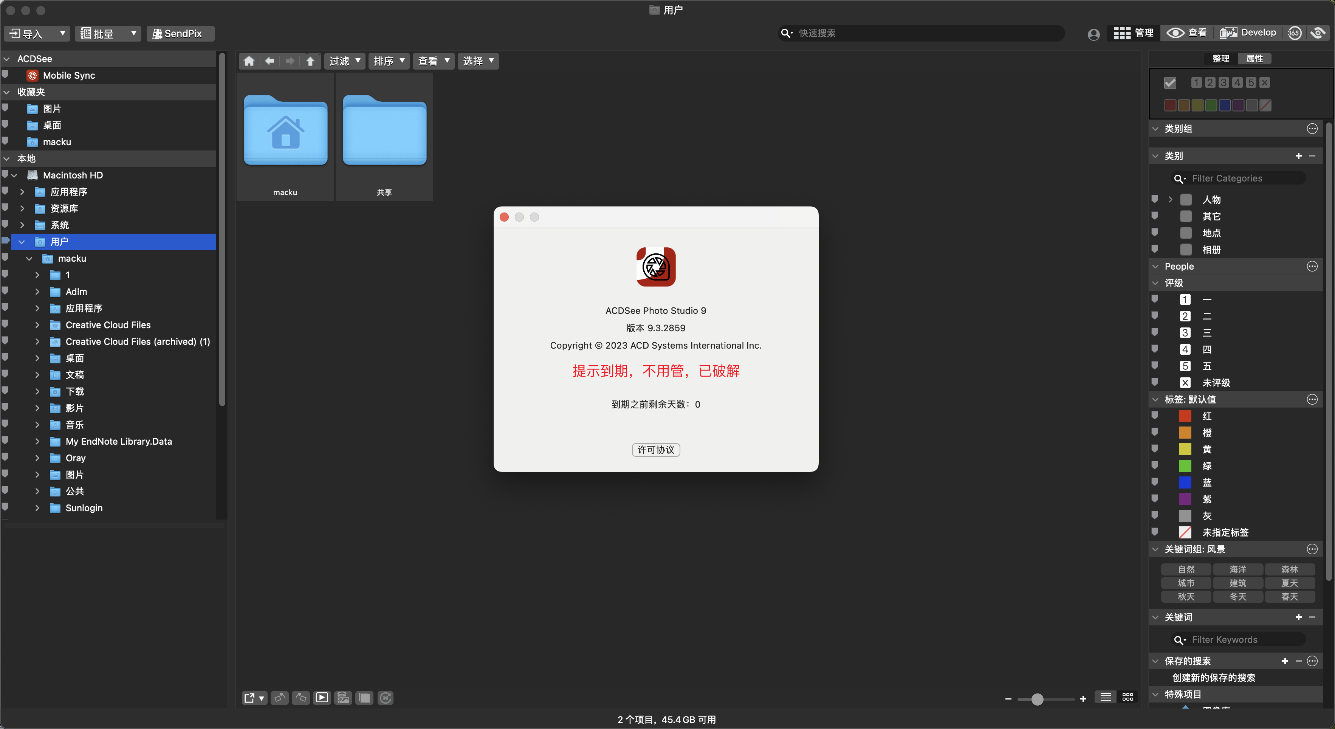Add a new category with plus
The height and width of the screenshot is (729, 1335).
click(1298, 155)
